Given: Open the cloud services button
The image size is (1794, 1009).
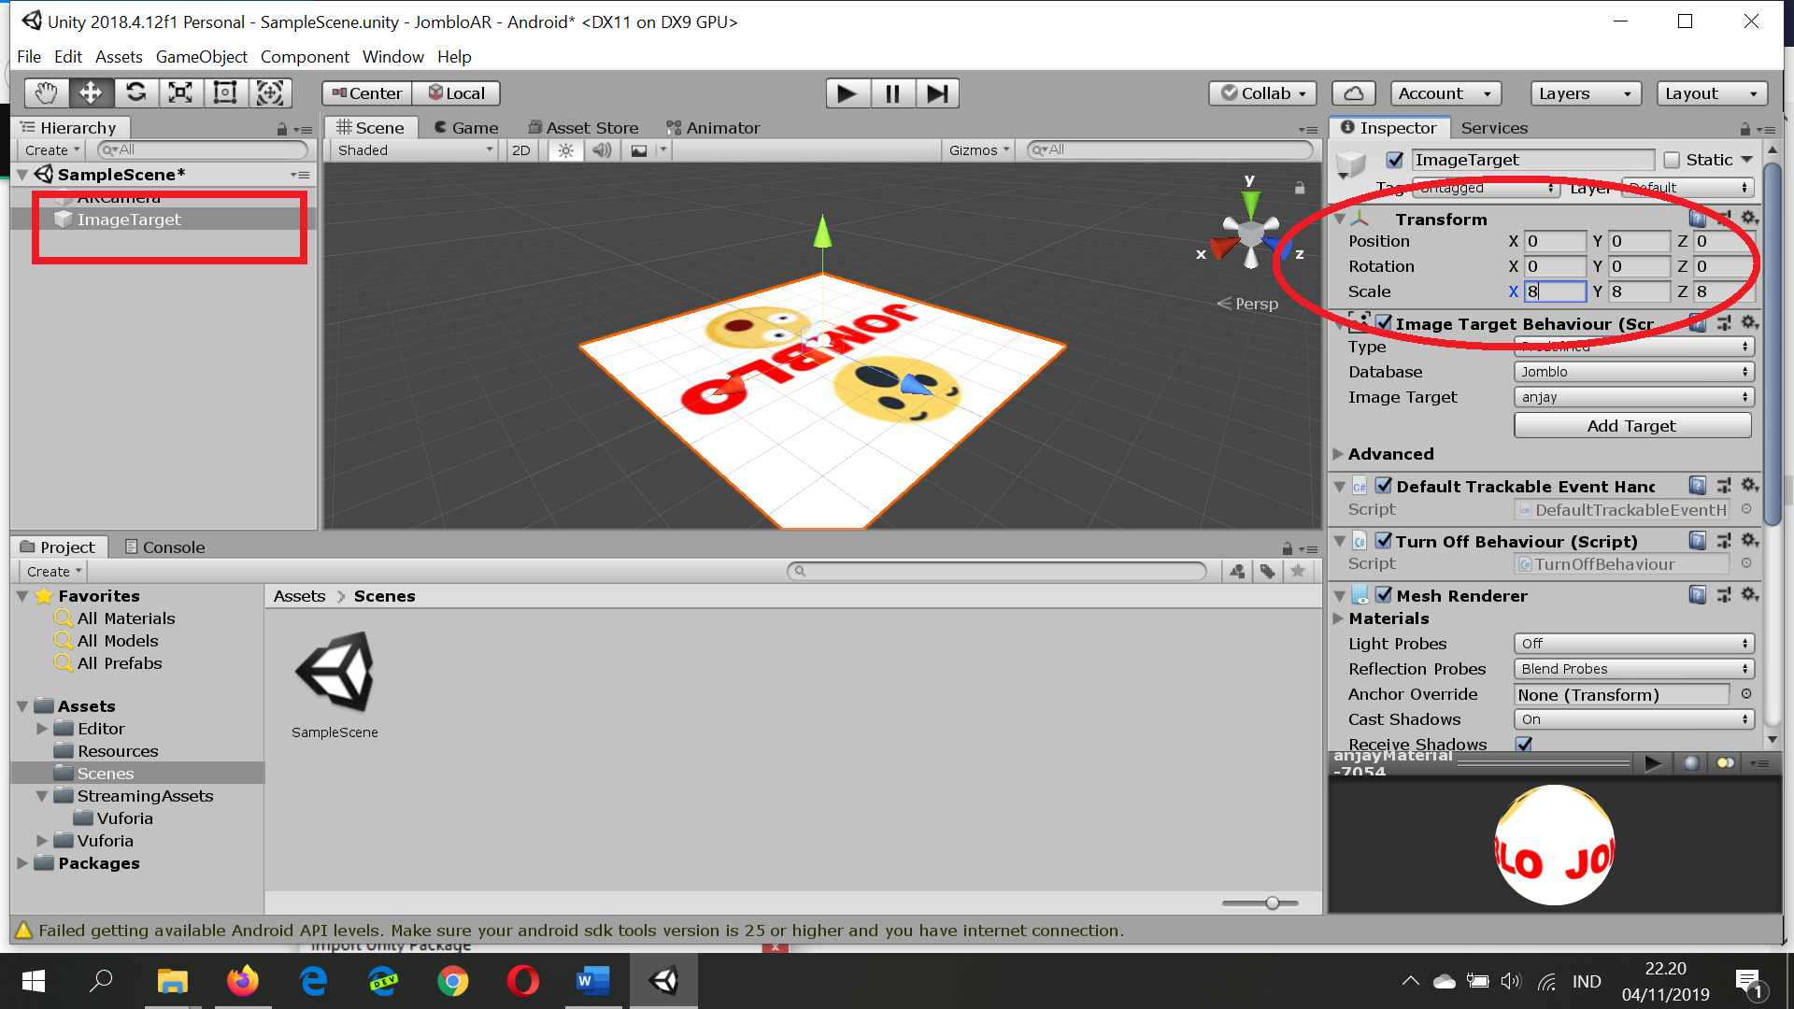Looking at the screenshot, I should pos(1353,93).
